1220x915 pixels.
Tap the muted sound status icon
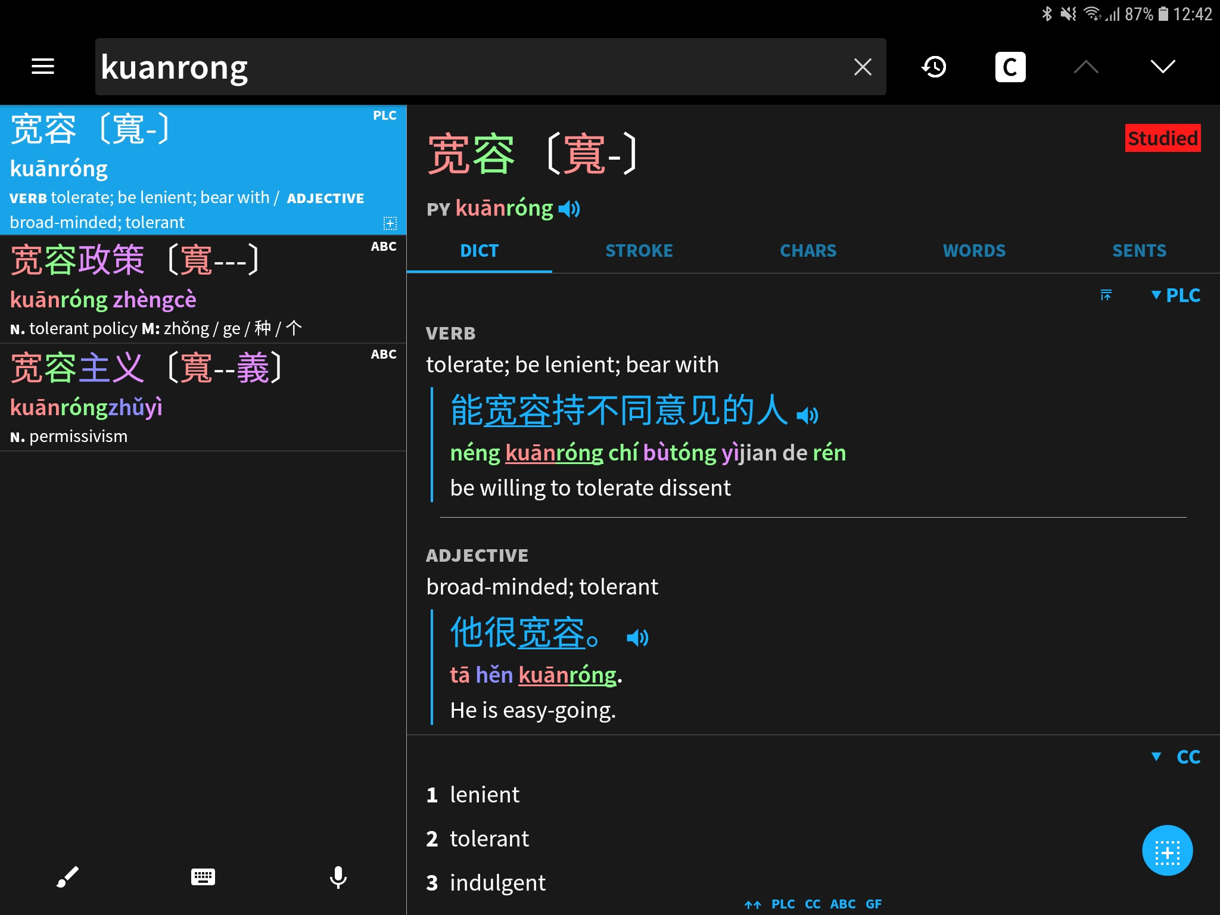click(x=1068, y=13)
